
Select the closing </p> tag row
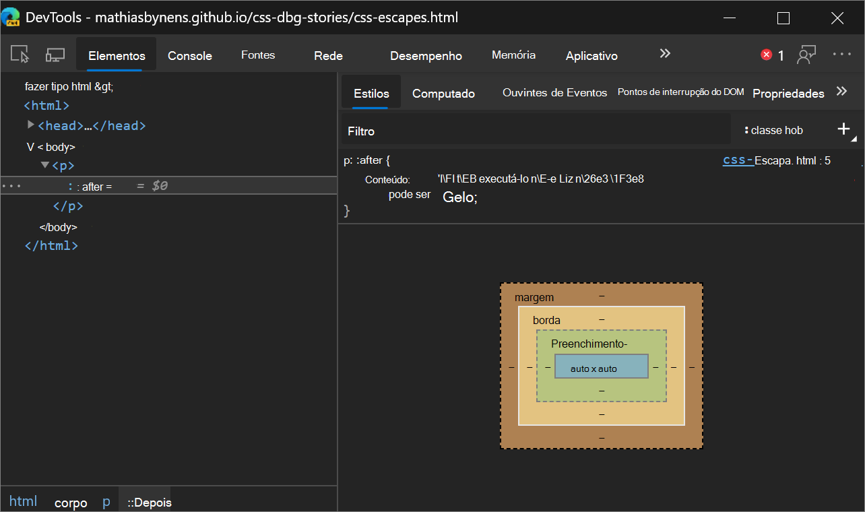(x=68, y=206)
